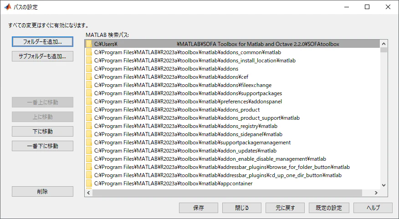Click the フォルダーを追加... button
399x219 pixels.
(42, 42)
